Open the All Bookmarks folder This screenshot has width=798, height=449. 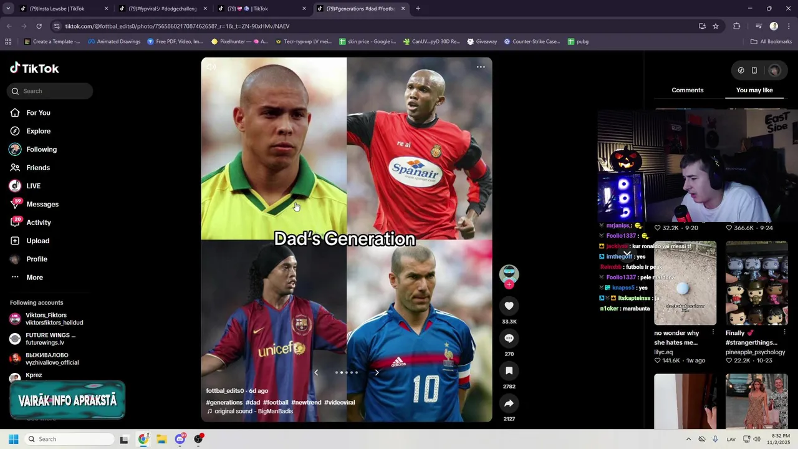(x=771, y=42)
